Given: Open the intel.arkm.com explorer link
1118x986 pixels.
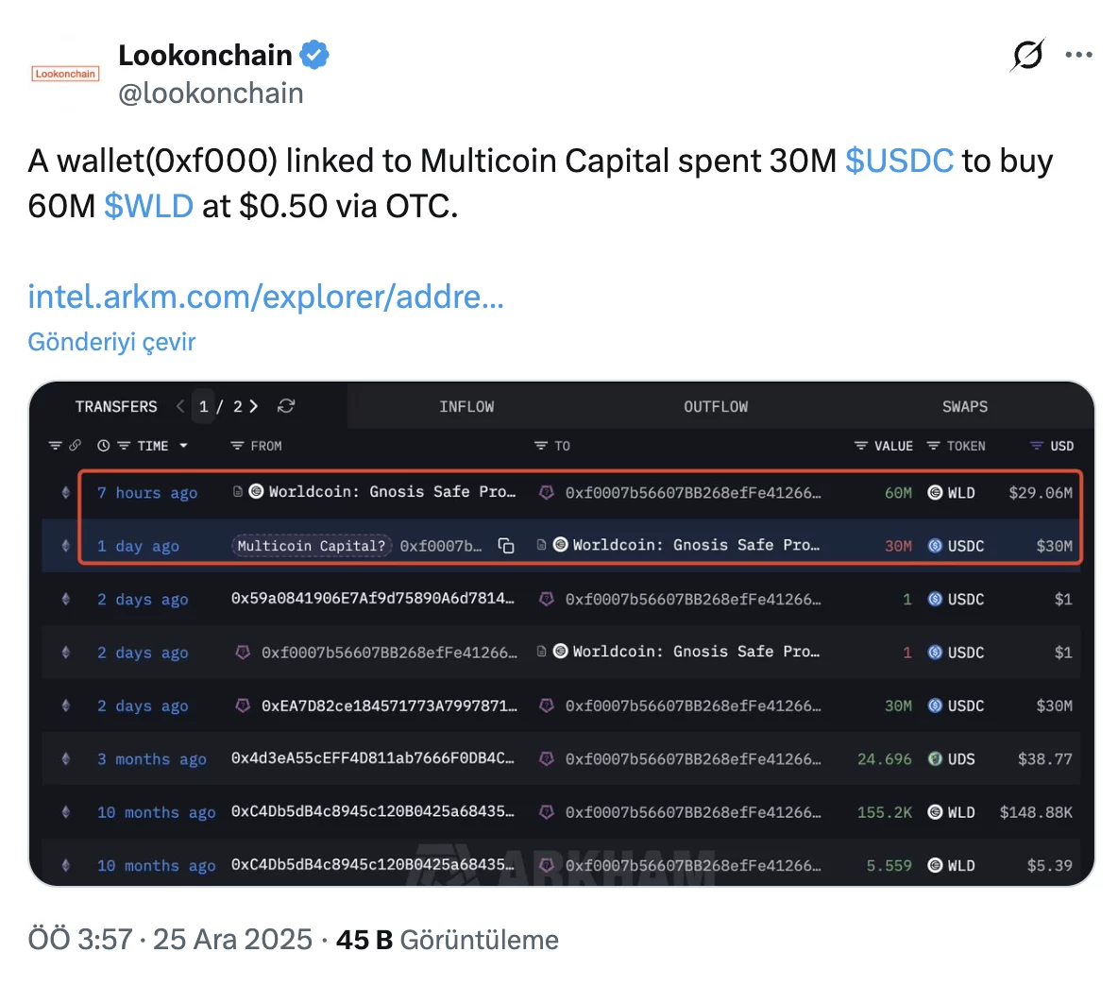Looking at the screenshot, I should click(265, 297).
